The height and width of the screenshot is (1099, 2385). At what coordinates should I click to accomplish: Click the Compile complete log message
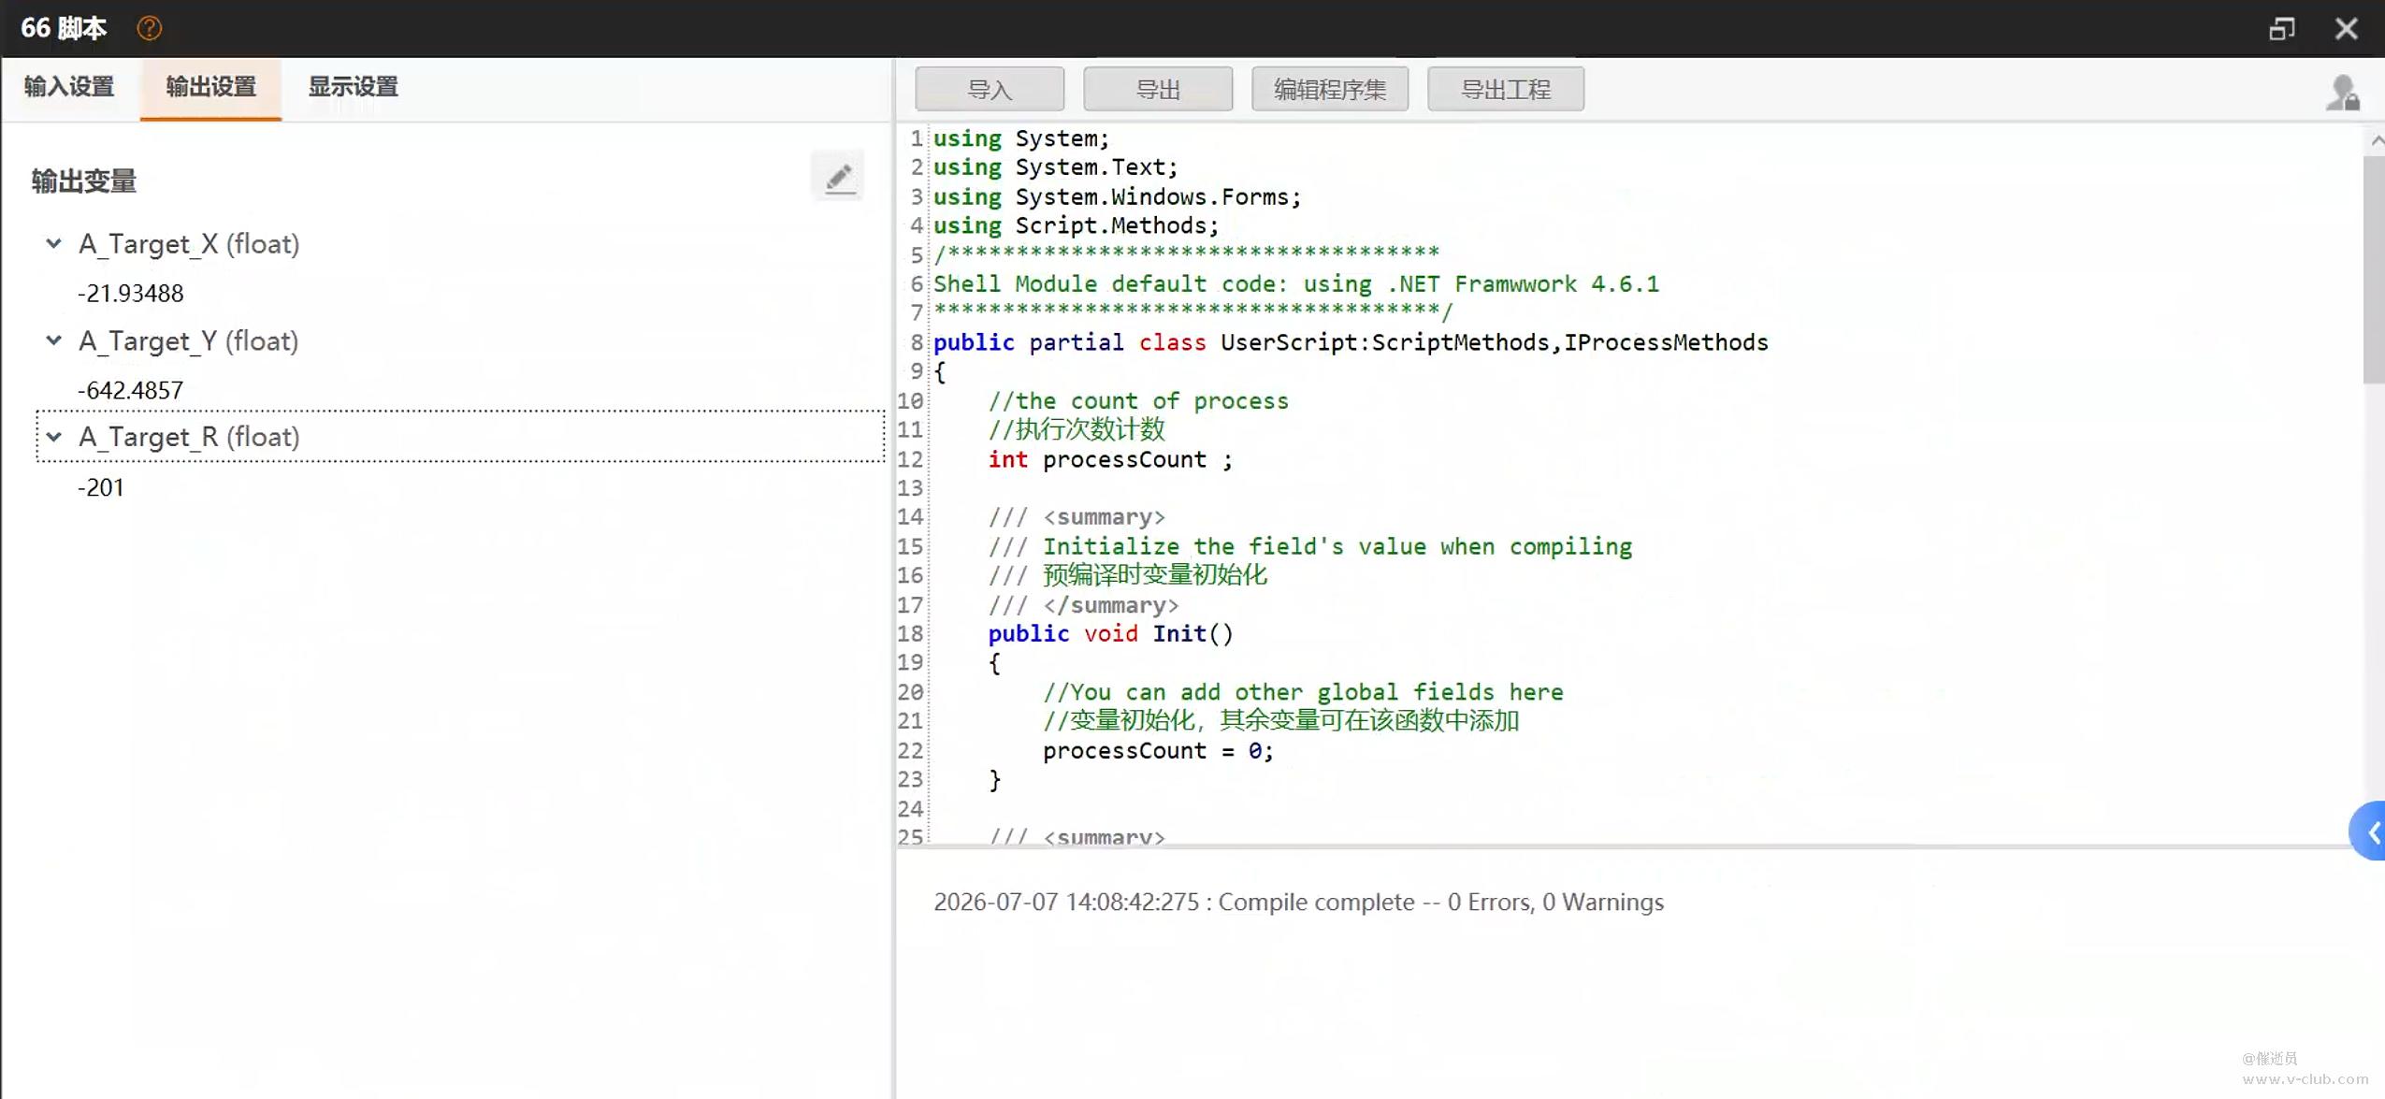point(1298,902)
